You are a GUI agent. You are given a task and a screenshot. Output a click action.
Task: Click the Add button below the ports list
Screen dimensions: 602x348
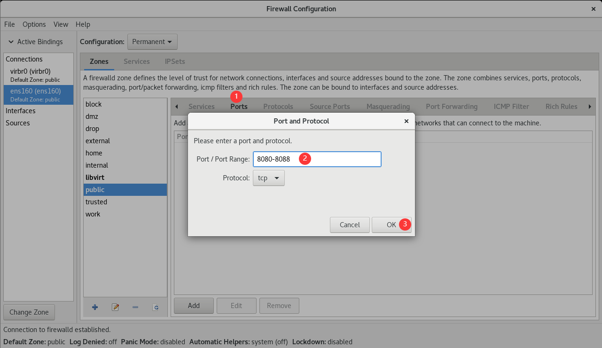tap(194, 306)
